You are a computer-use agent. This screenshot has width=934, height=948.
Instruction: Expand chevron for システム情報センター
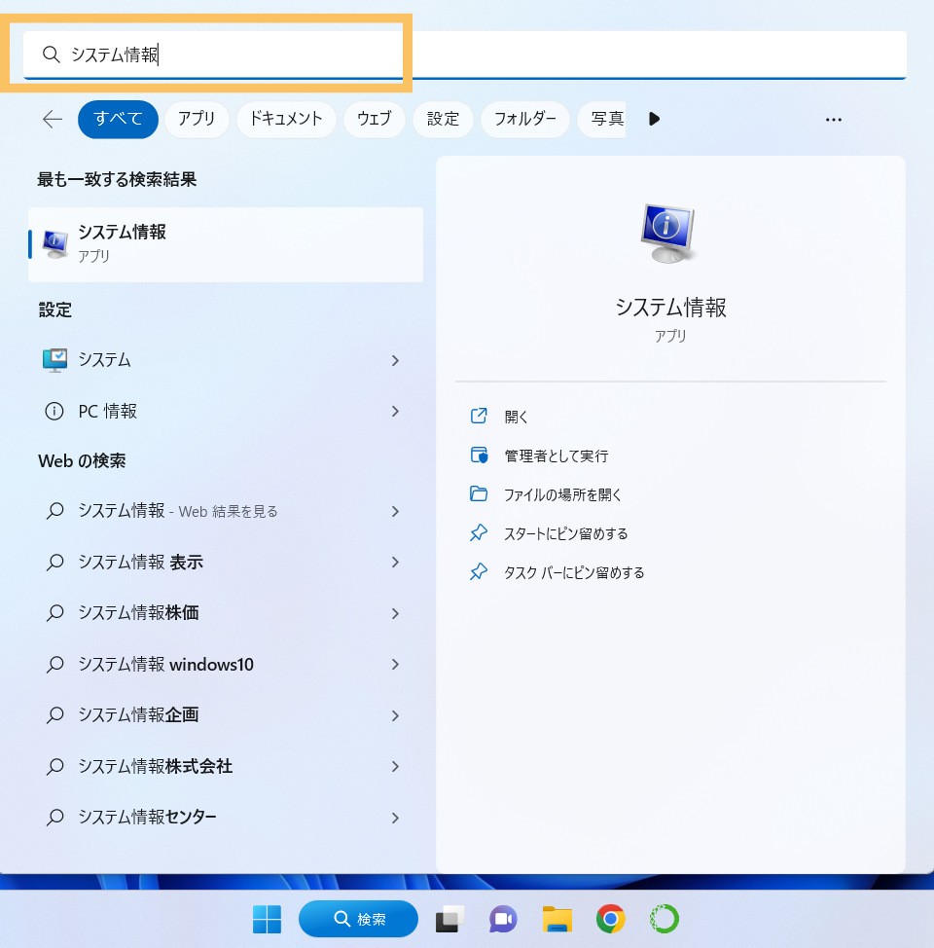pos(395,818)
